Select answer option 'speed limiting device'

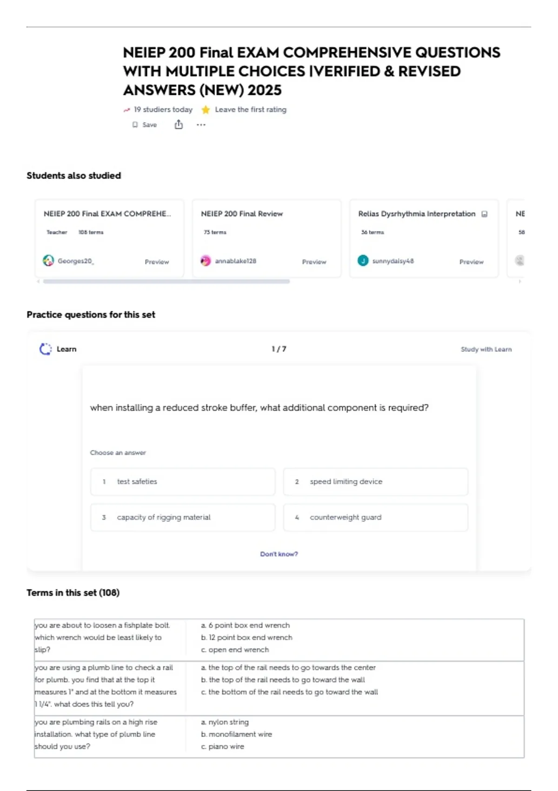375,482
